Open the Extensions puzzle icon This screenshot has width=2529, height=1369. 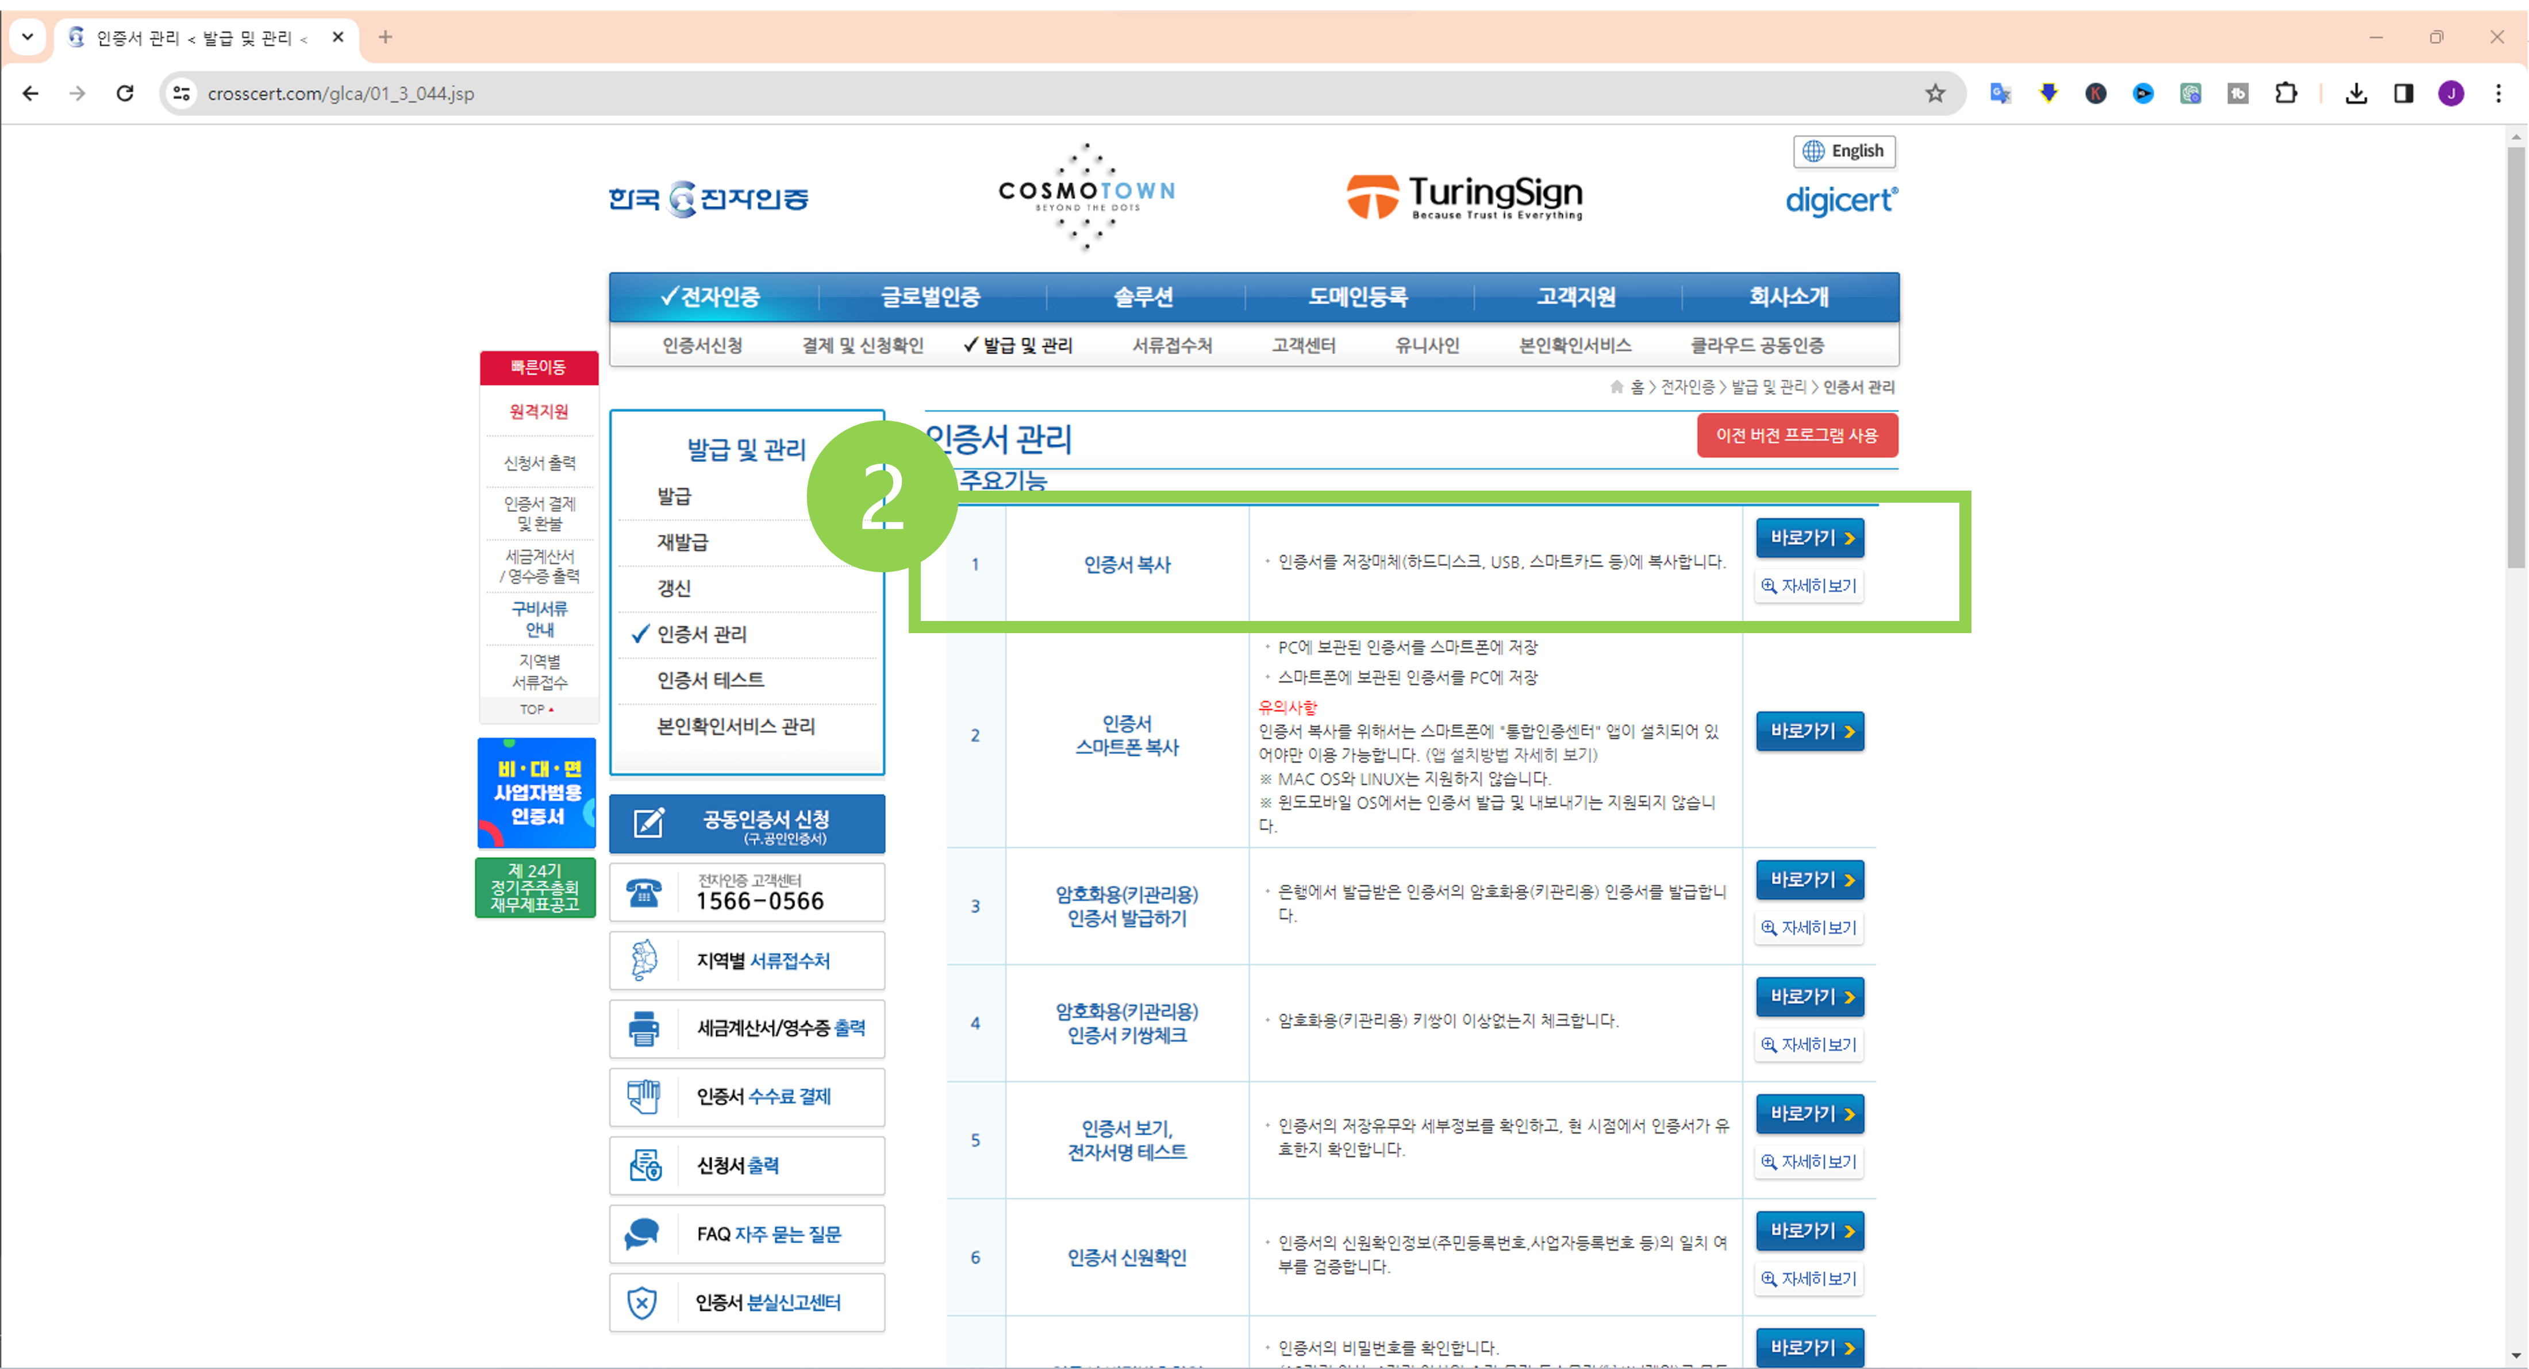2285,93
